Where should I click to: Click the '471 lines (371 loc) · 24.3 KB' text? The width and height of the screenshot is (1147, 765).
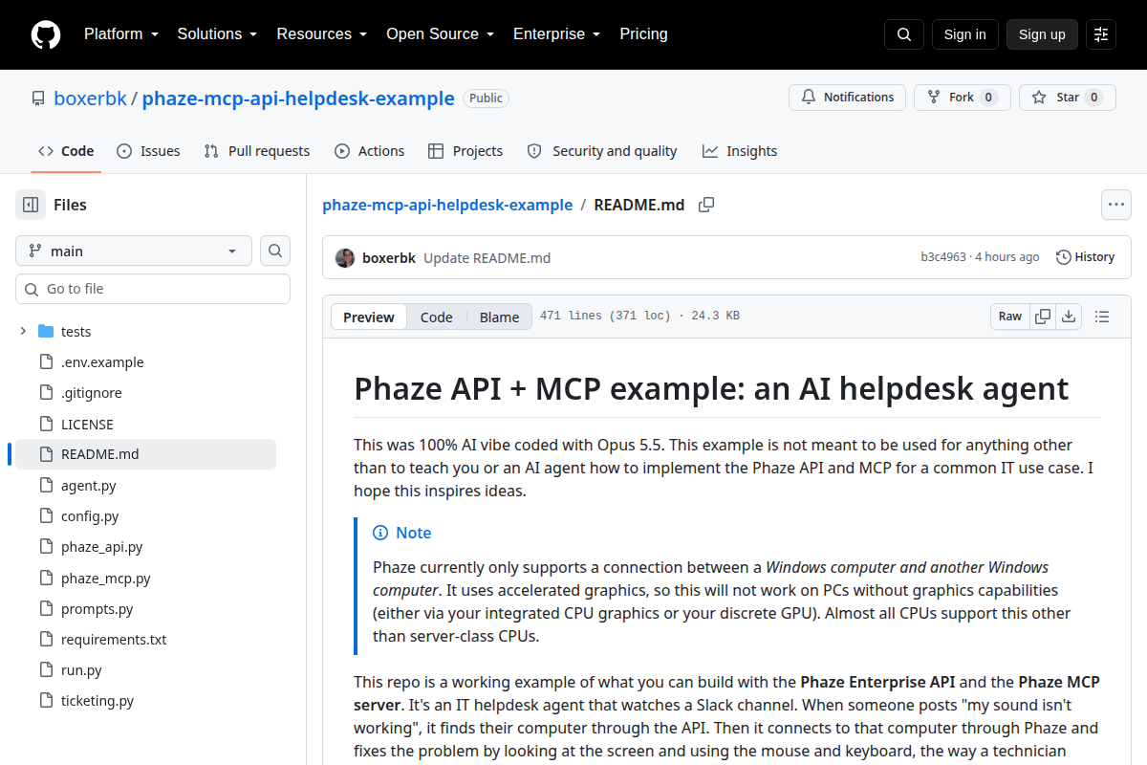pyautogui.click(x=639, y=316)
